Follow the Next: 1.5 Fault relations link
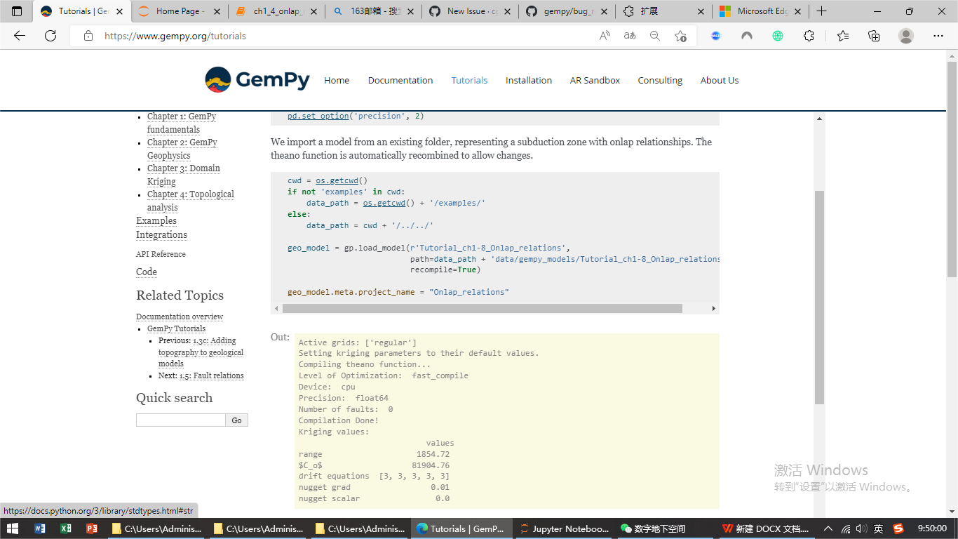The height and width of the screenshot is (539, 958). click(212, 375)
